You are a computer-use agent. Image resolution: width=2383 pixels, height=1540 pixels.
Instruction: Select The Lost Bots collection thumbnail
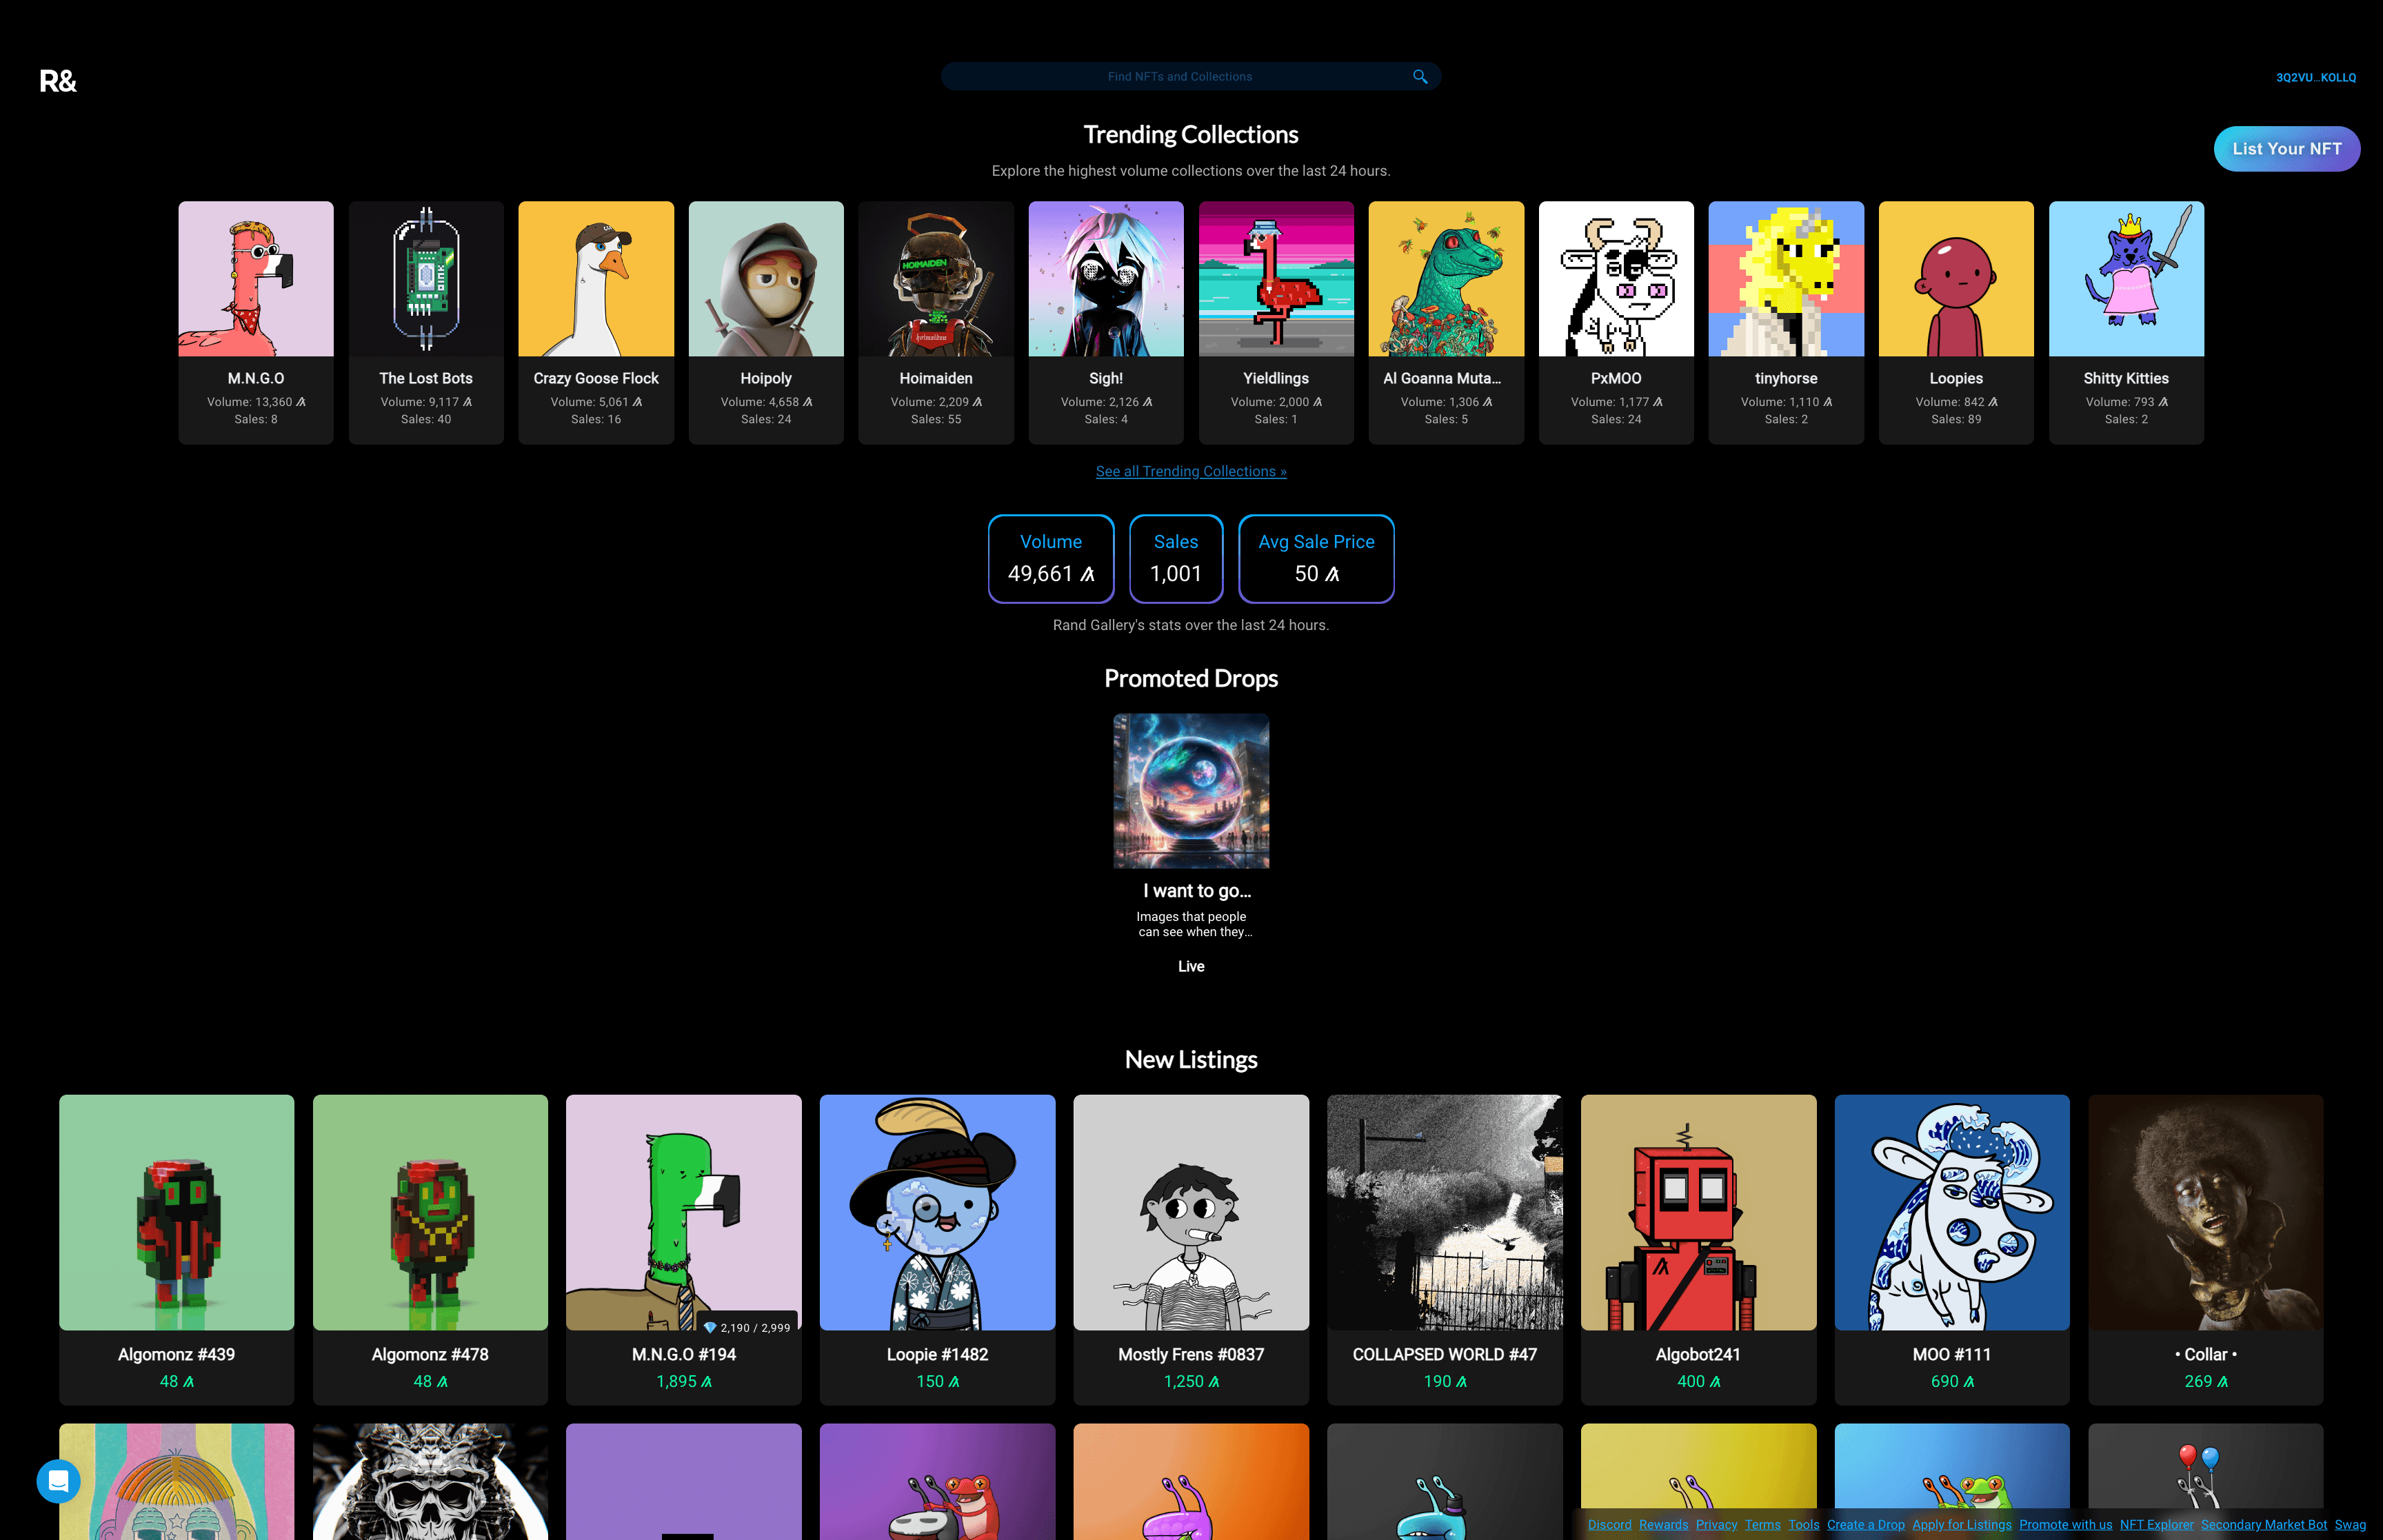pos(425,279)
